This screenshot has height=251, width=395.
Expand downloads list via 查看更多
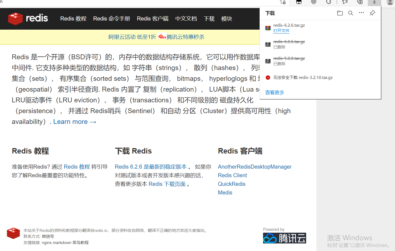pos(274,92)
